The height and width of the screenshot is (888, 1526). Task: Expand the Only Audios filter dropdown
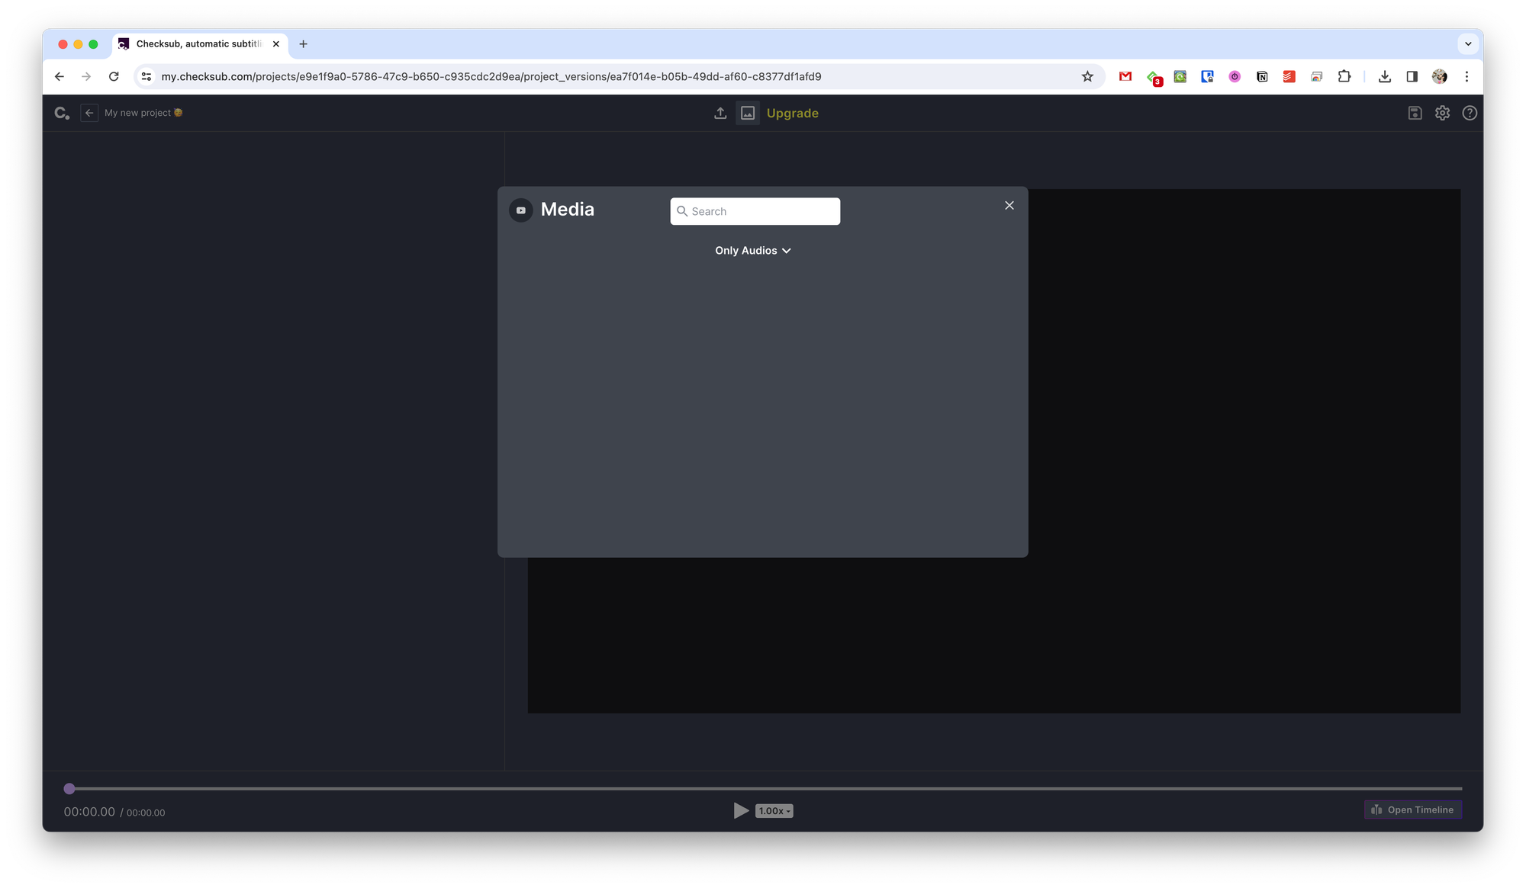pyautogui.click(x=753, y=251)
